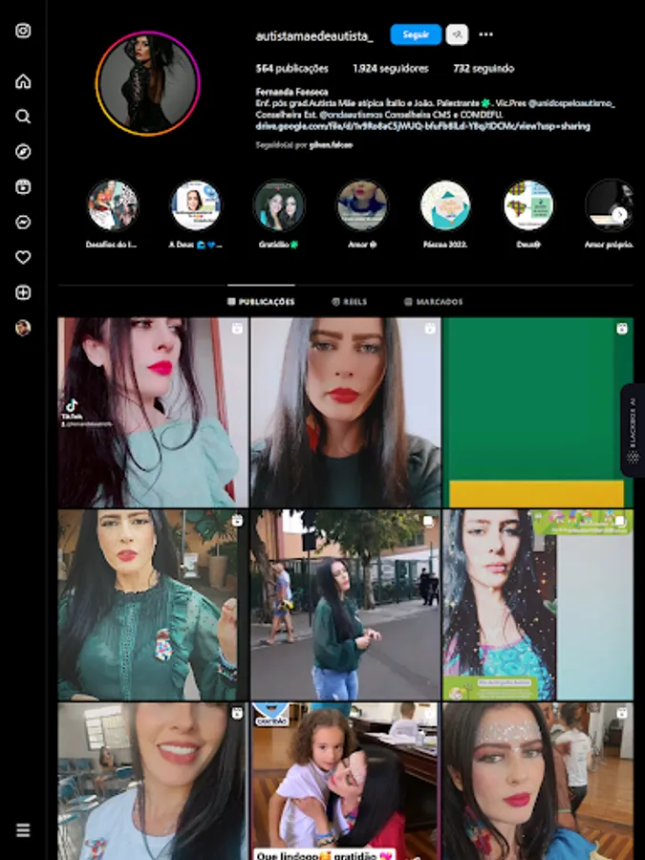645x860 pixels.
Task: Open the glitter forehead makeup post
Action: tap(538, 781)
